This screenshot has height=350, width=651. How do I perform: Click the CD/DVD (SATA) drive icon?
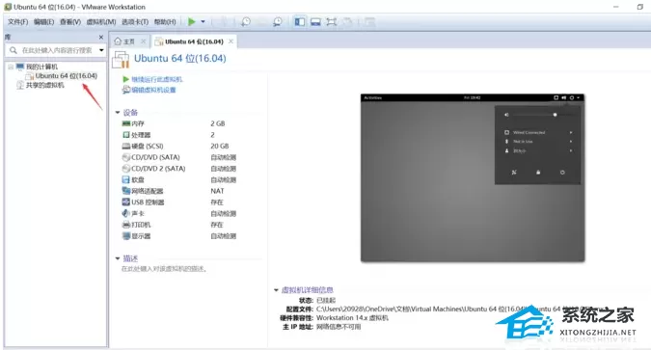click(x=126, y=157)
